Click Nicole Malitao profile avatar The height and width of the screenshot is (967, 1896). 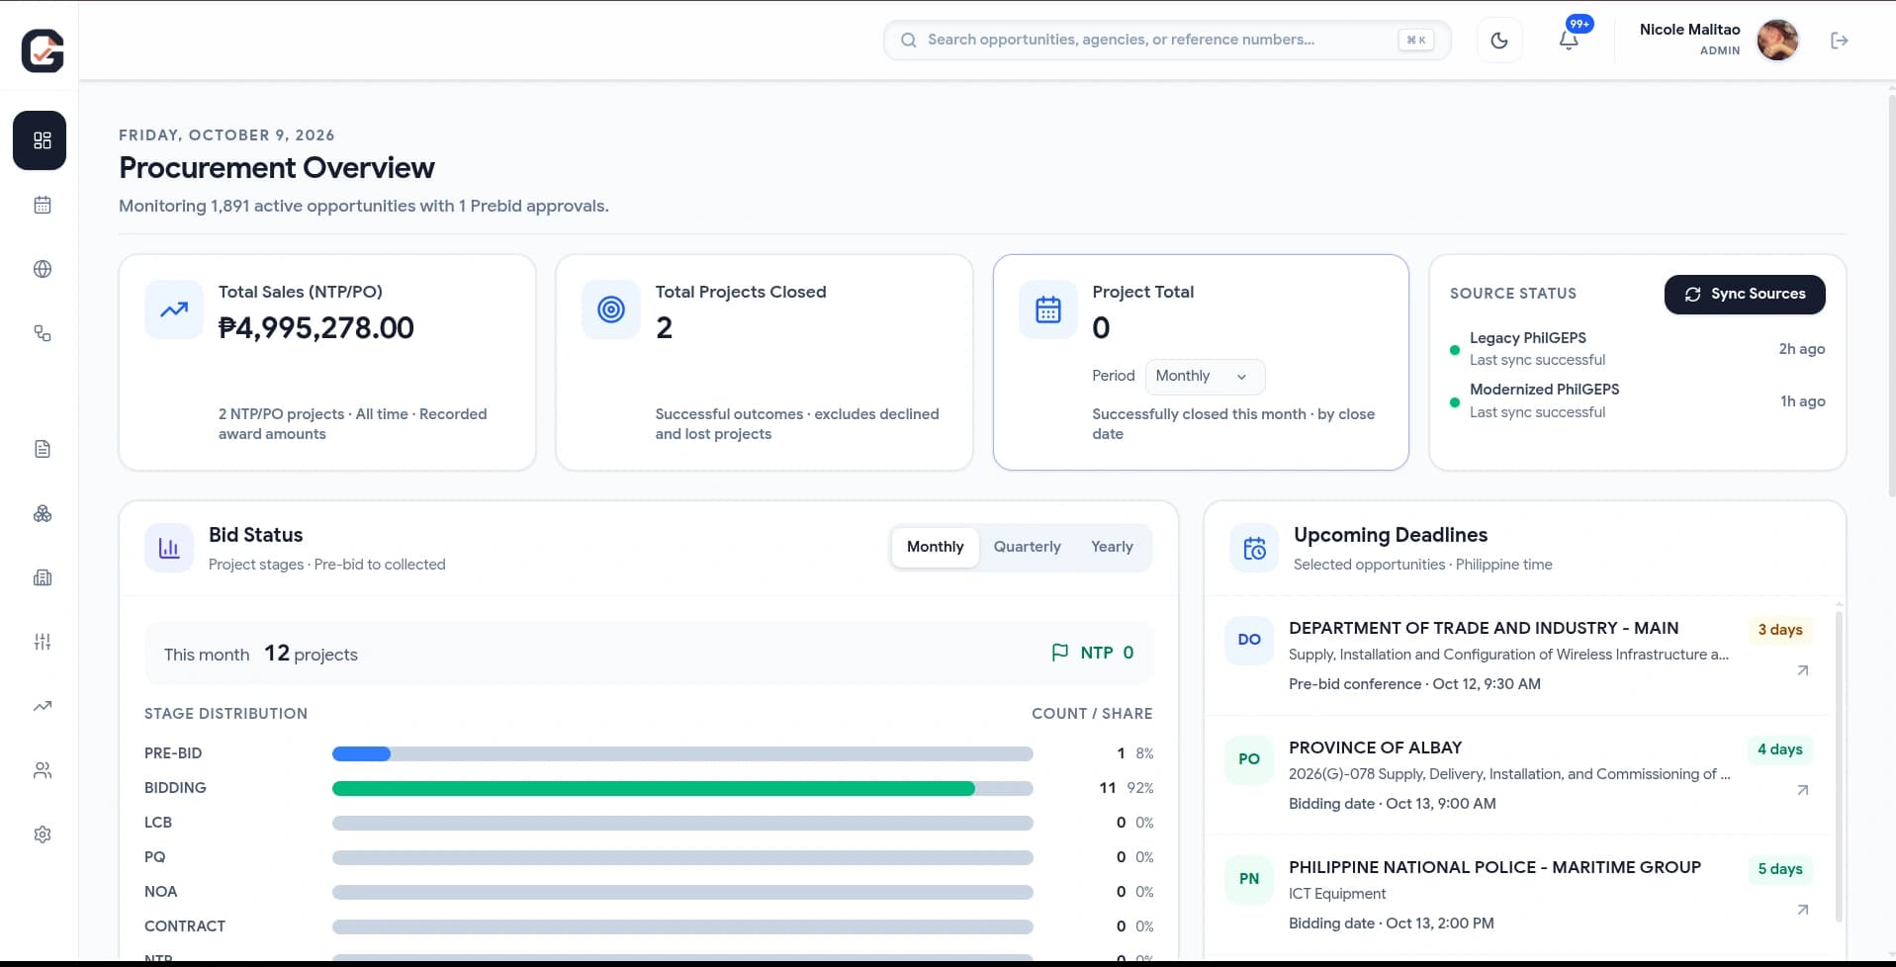(1776, 41)
